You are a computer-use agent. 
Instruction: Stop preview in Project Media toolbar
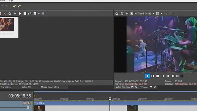25,14
